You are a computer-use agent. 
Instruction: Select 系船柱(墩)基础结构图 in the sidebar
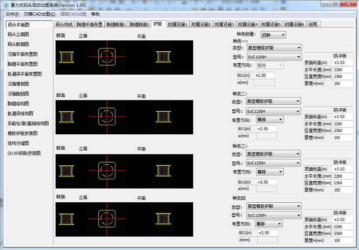coord(28,124)
